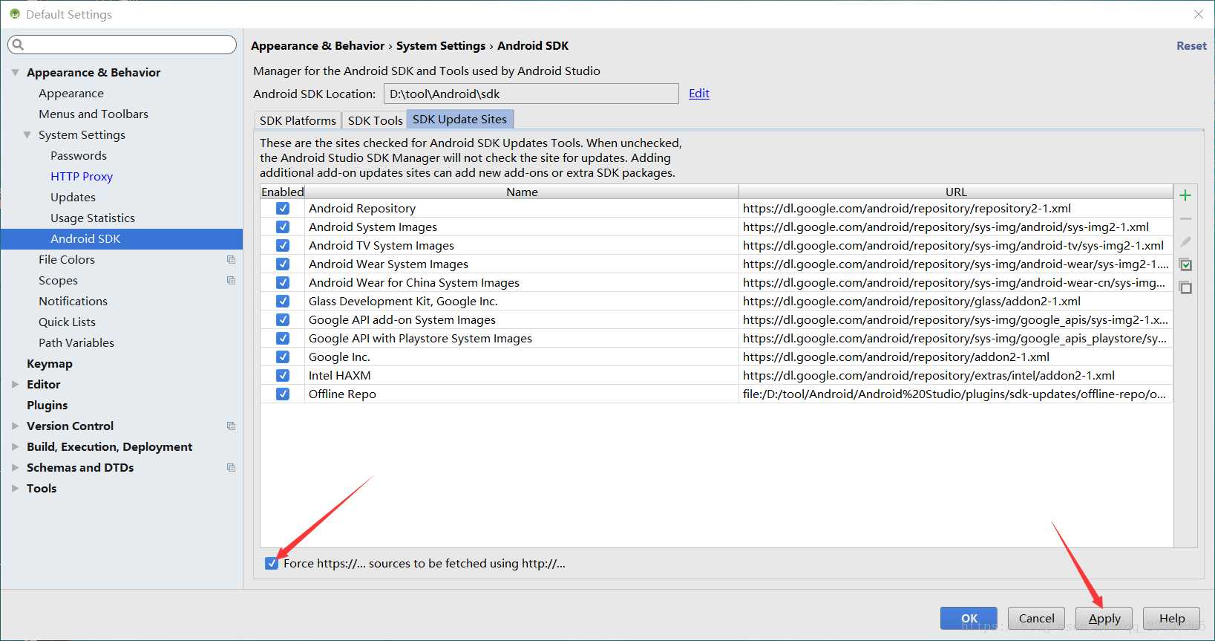Viewport: 1215px width, 641px height.
Task: Disable the Intel HAXM checkbox
Action: coord(283,376)
